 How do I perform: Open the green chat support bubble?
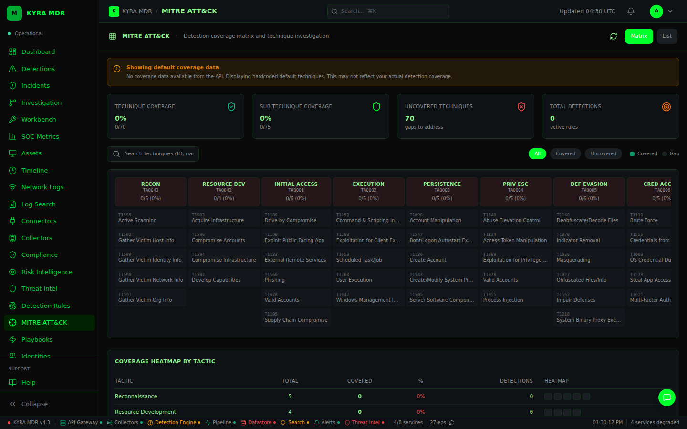pos(666,398)
